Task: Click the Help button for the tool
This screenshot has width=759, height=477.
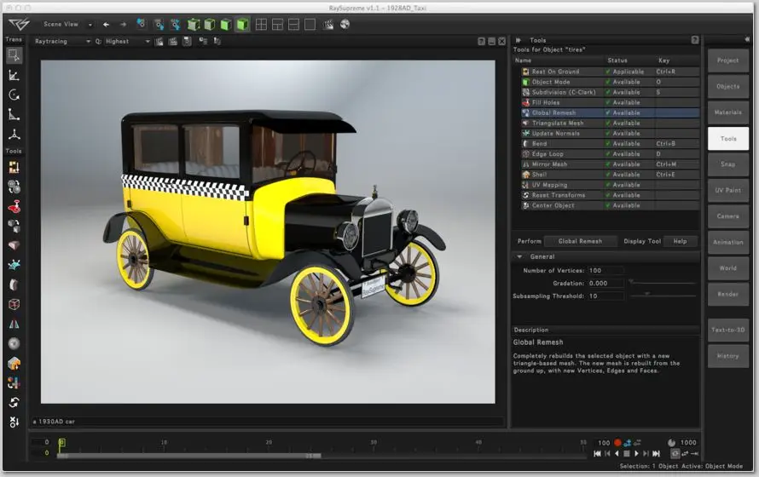Action: pyautogui.click(x=680, y=241)
